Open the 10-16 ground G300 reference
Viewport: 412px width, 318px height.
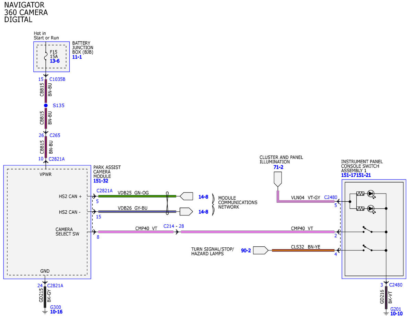pos(56,312)
